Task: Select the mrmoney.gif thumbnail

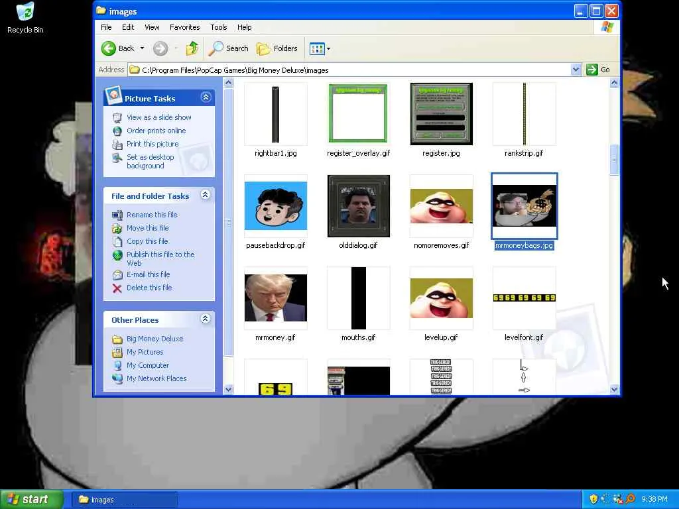Action: pos(276,298)
